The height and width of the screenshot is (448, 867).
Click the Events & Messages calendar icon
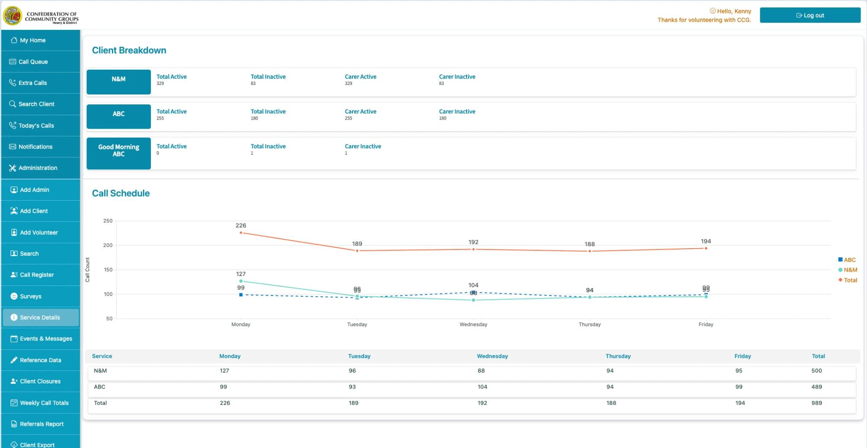pyautogui.click(x=14, y=339)
